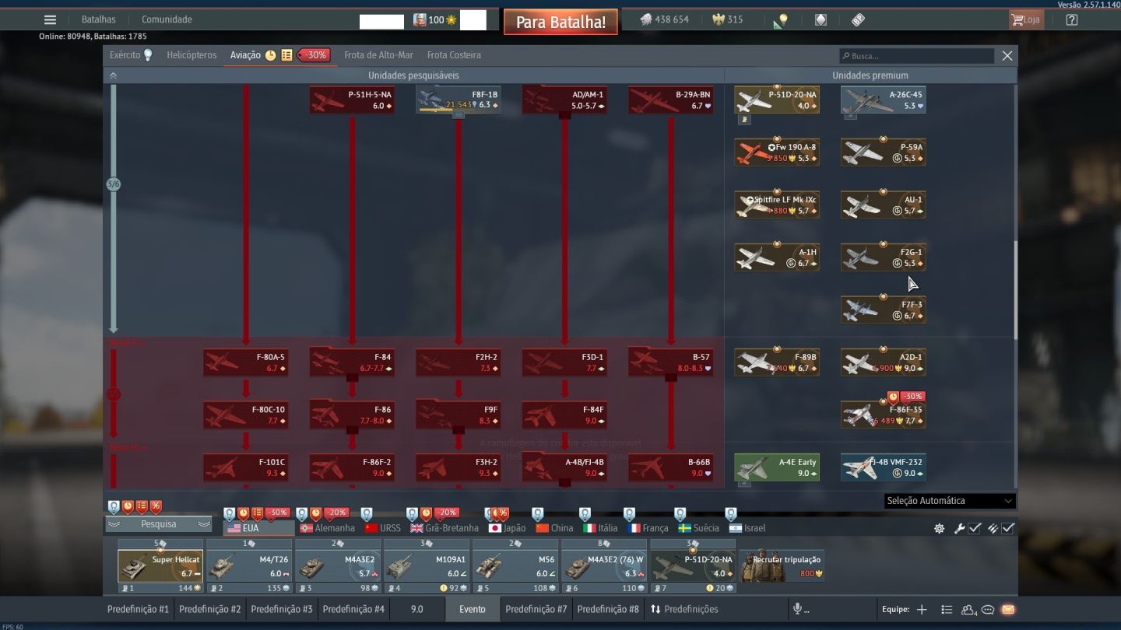Open the chat speech bubble icon
1121x630 pixels.
click(x=988, y=610)
